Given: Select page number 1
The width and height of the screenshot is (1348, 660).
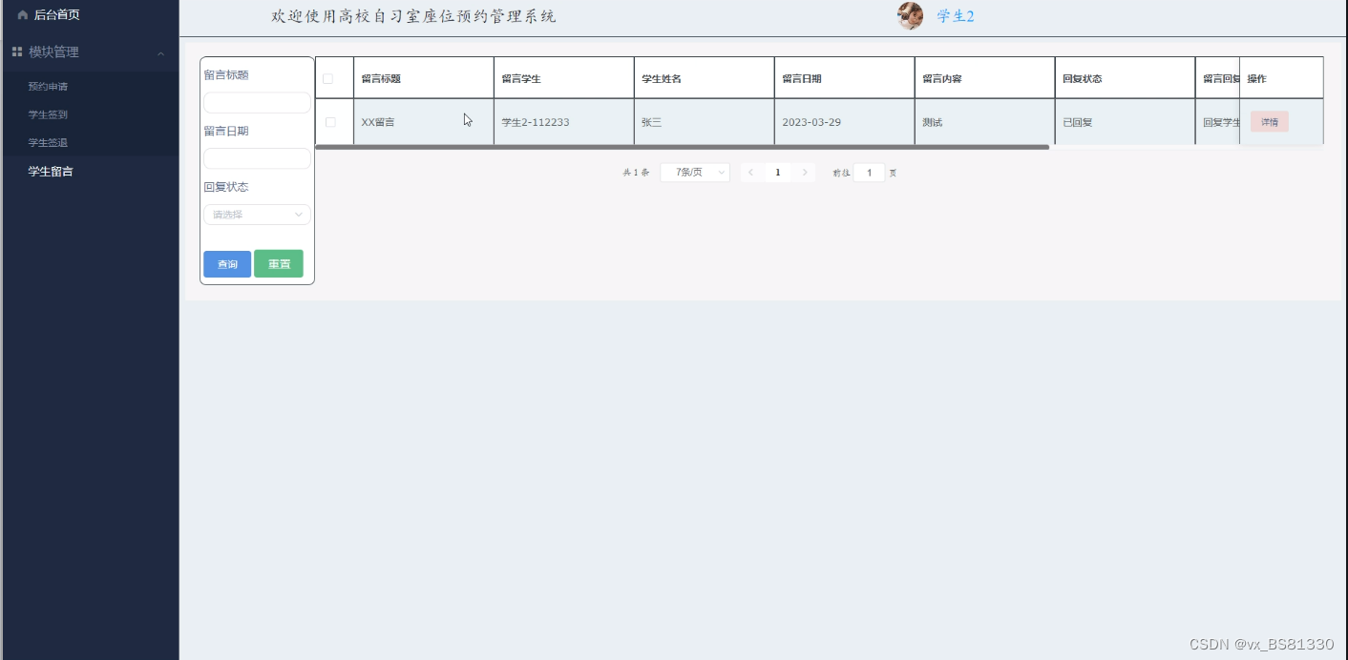Looking at the screenshot, I should pos(778,173).
